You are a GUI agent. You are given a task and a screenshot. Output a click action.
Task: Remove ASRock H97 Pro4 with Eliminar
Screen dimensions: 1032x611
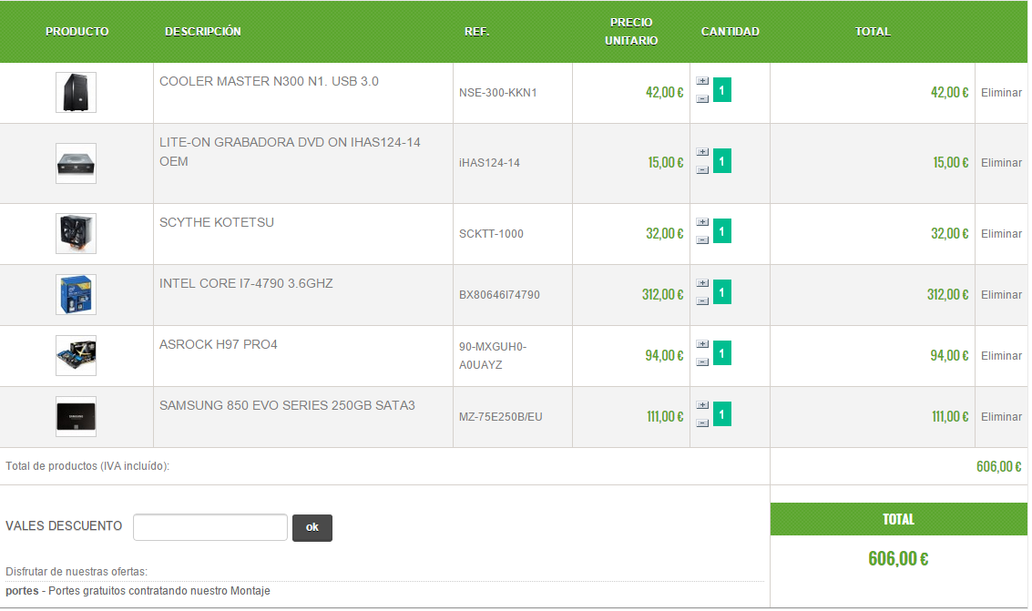tap(1001, 356)
